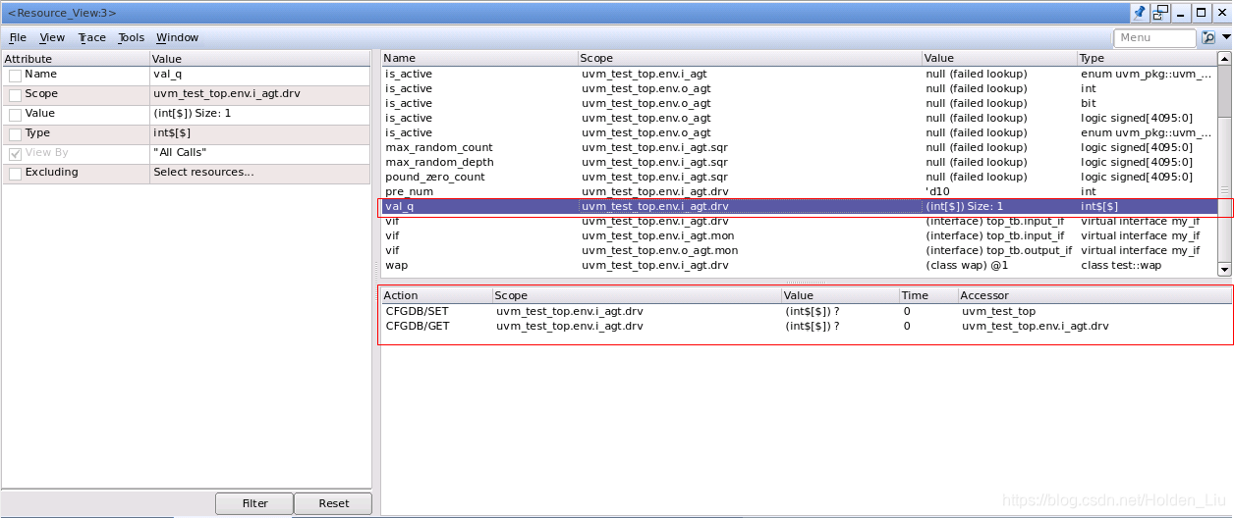Enable the Scope attribute checkbox
Image resolution: width=1234 pixels, height=518 pixels.
[x=15, y=95]
